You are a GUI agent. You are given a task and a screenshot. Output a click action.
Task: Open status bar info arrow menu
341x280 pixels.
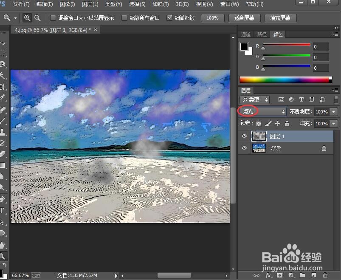pos(116,276)
